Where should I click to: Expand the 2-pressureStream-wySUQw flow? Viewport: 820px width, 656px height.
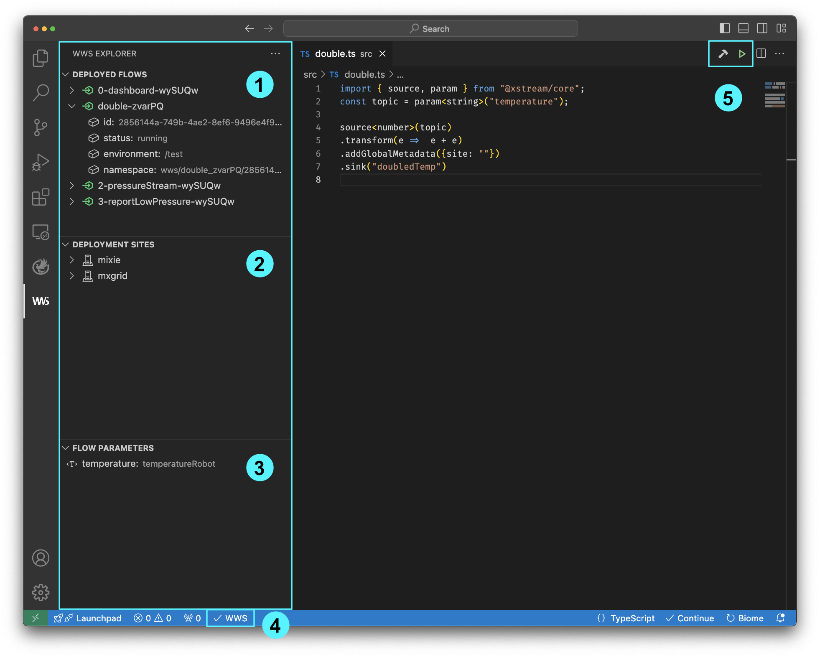pyautogui.click(x=72, y=186)
